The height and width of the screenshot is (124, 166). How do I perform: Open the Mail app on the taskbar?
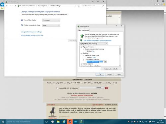(76, 122)
